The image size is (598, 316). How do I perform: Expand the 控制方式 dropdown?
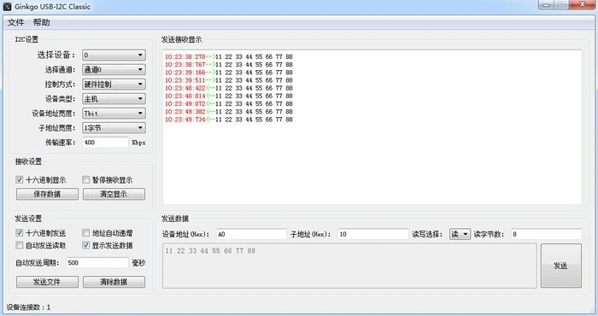pyautogui.click(x=114, y=84)
